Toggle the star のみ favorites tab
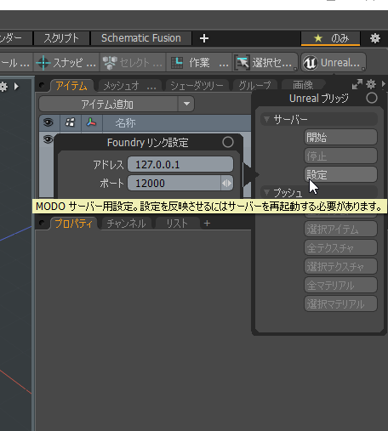This screenshot has height=431, width=388. (331, 38)
